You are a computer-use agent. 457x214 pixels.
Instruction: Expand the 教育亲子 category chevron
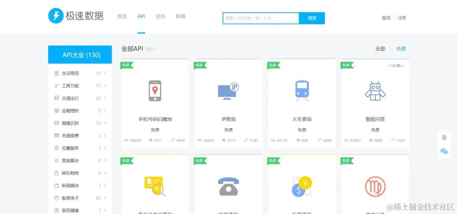click(x=105, y=198)
